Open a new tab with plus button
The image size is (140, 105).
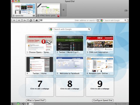click(64, 10)
